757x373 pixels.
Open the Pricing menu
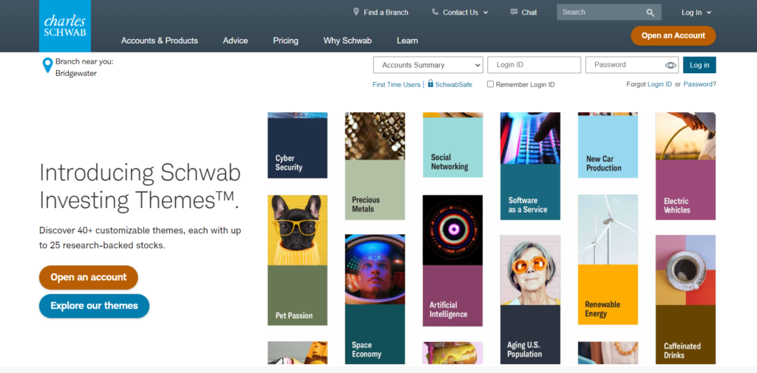285,41
